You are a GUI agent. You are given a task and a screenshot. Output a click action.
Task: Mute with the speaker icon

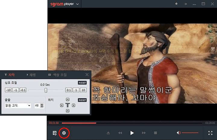pyautogui.click(x=178, y=133)
